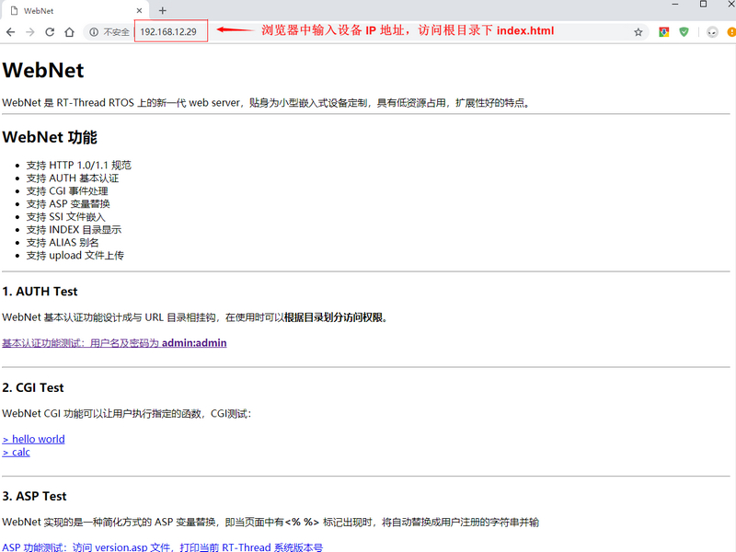Maximize the browser window

click(x=703, y=5)
